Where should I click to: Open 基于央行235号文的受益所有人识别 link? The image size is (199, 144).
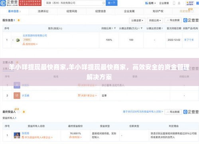tap(143, 112)
